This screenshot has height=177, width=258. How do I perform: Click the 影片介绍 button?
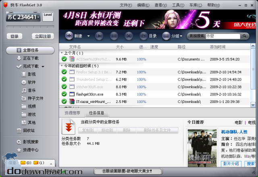click(231, 164)
